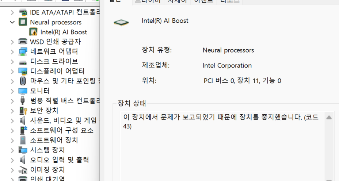
Task: Click the IDE ATA/ATAPI controller category icon
Action: pos(23,12)
